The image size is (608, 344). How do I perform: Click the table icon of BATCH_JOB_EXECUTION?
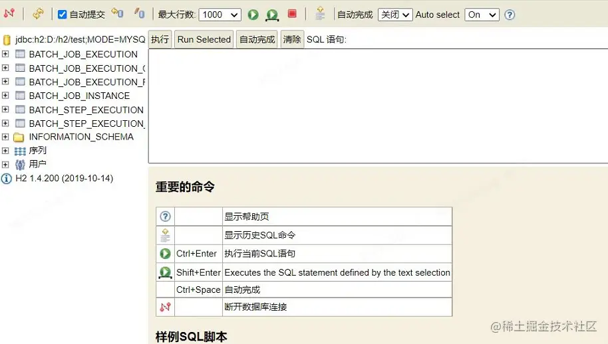pos(20,54)
